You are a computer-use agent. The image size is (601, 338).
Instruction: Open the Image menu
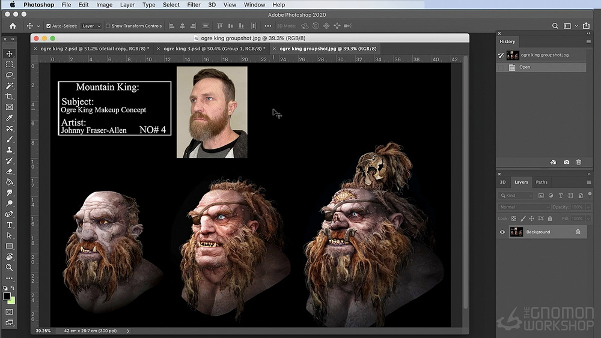point(104,5)
